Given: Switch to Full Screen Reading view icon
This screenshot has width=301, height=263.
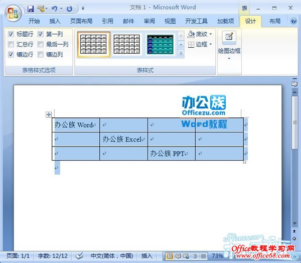Looking at the screenshot, I should [178, 256].
